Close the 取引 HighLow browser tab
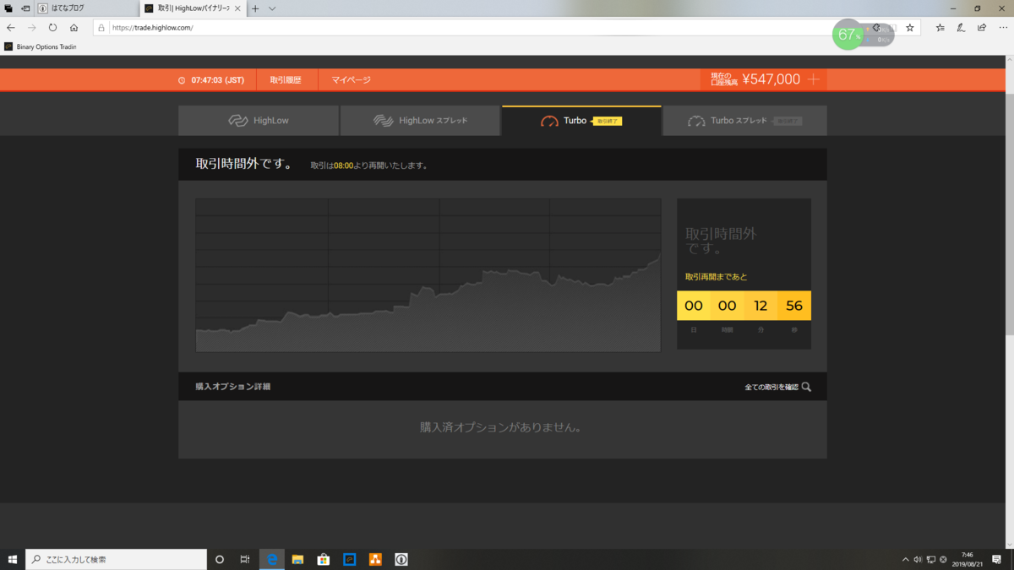Image resolution: width=1014 pixels, height=570 pixels. (237, 8)
